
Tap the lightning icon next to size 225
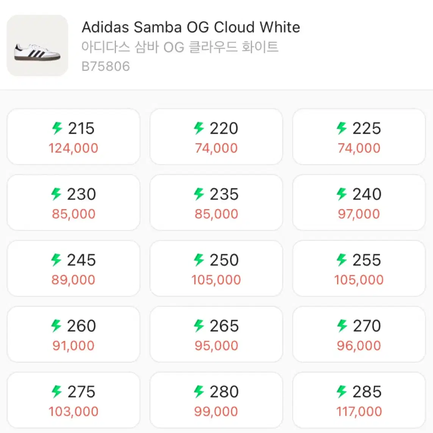(342, 128)
